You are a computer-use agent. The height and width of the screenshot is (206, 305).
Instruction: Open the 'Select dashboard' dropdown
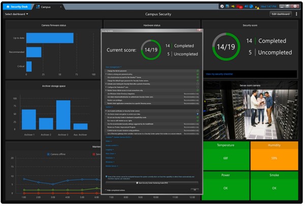tap(16, 14)
